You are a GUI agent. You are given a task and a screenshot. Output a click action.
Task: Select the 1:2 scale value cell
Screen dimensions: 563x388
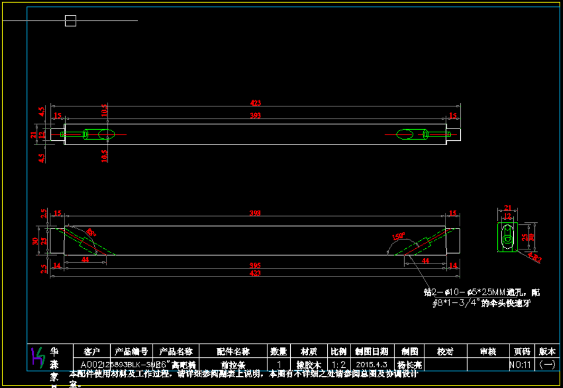339,365
